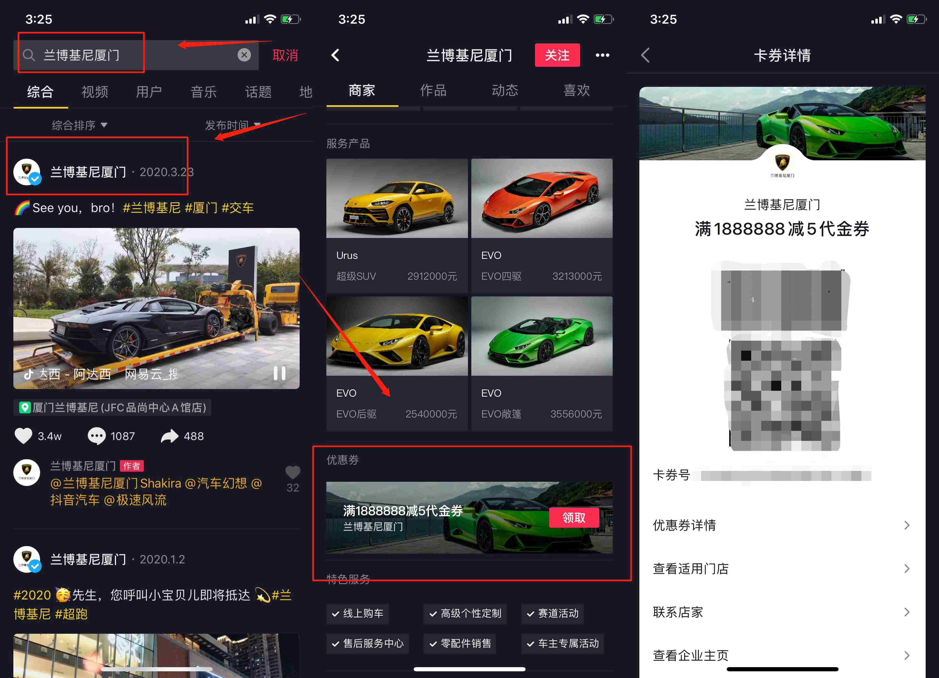Switch to the 话题 tab
Viewport: 939px width, 678px height.
[258, 92]
